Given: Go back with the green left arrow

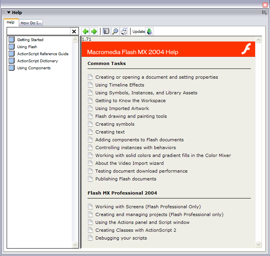Looking at the screenshot, I should pyautogui.click(x=86, y=31).
